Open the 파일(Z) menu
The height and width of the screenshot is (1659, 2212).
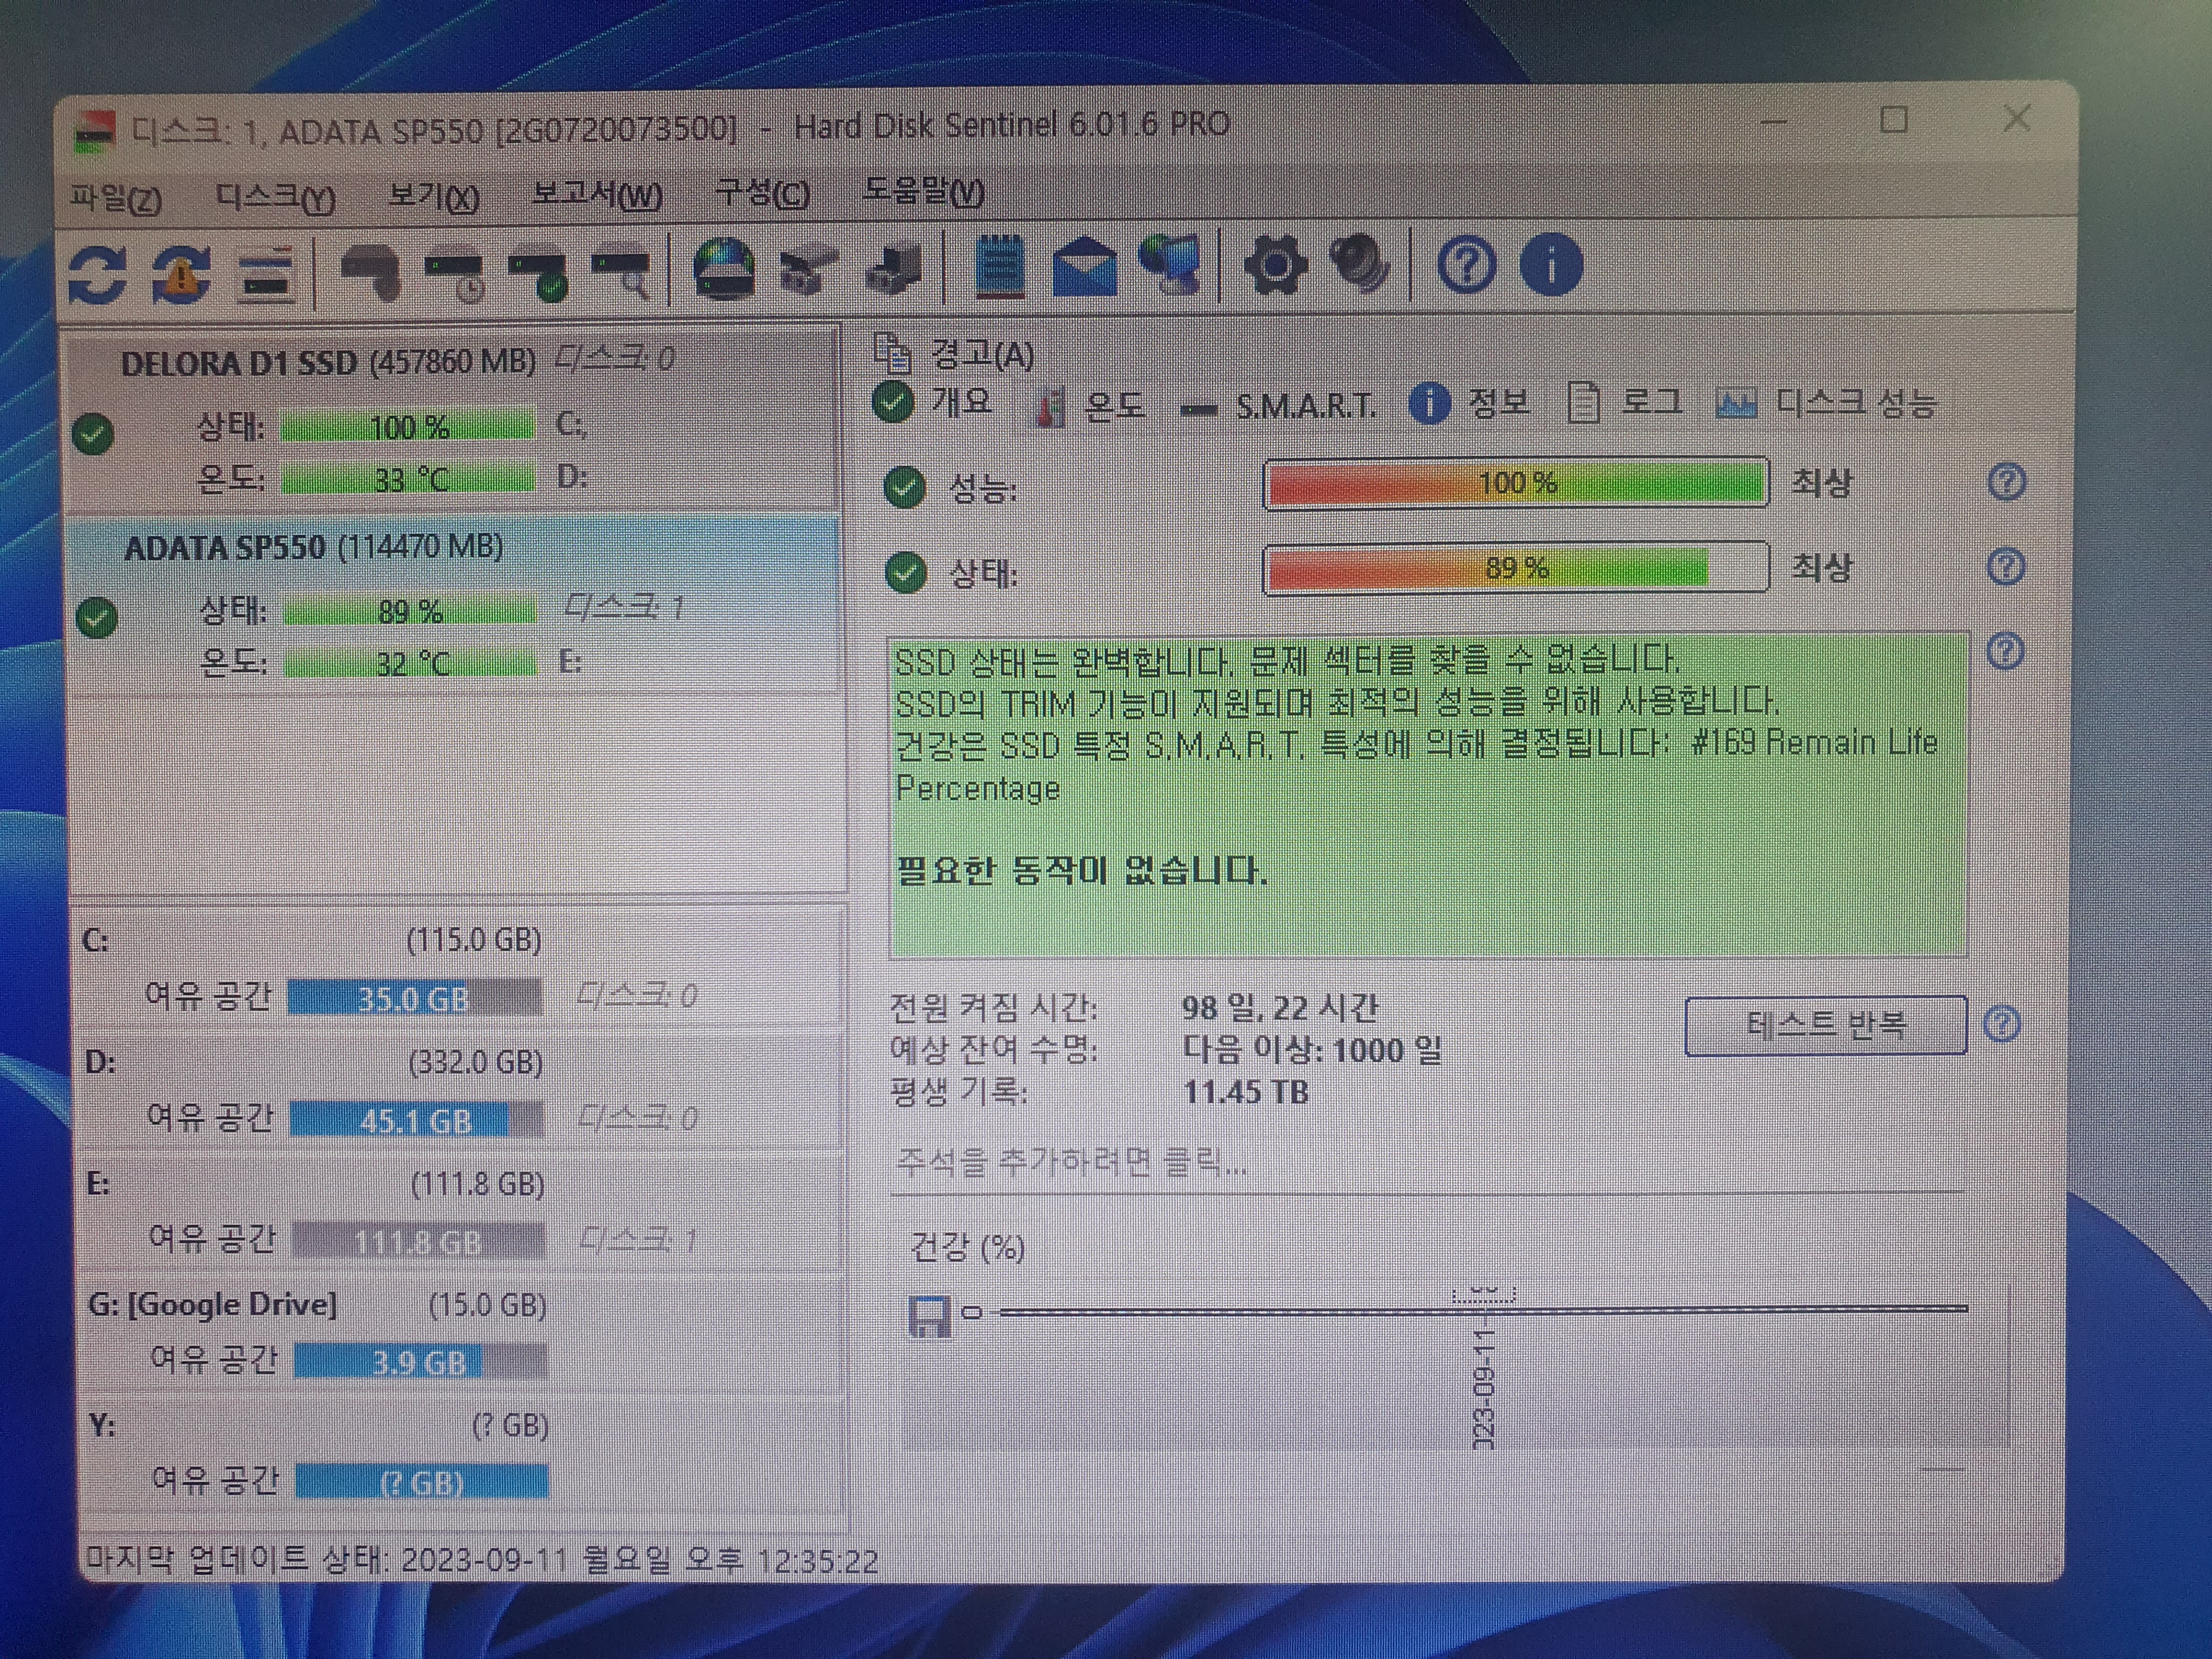pyautogui.click(x=116, y=198)
